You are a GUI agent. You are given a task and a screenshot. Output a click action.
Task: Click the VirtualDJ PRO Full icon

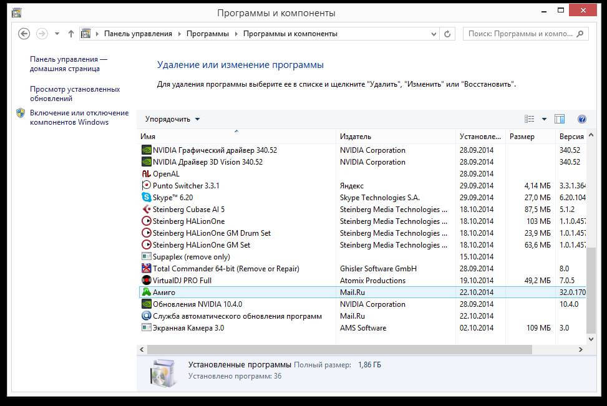pos(147,280)
